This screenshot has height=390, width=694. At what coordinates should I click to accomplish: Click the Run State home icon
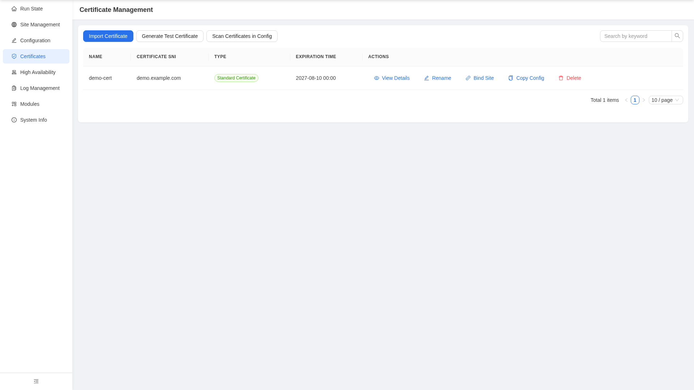click(14, 9)
